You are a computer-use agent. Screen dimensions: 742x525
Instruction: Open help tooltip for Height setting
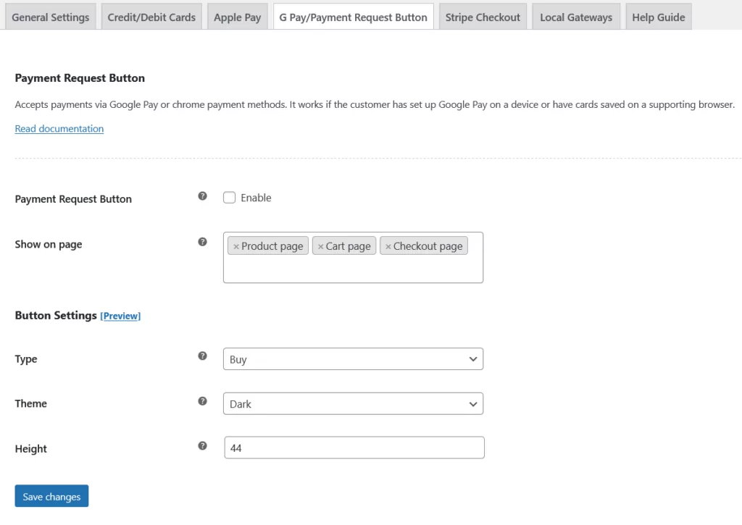click(202, 446)
